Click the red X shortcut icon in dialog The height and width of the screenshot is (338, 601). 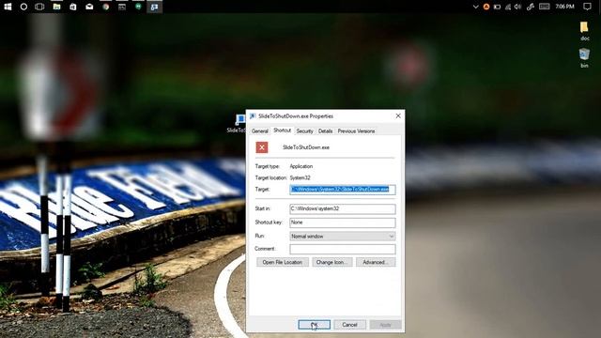point(262,147)
